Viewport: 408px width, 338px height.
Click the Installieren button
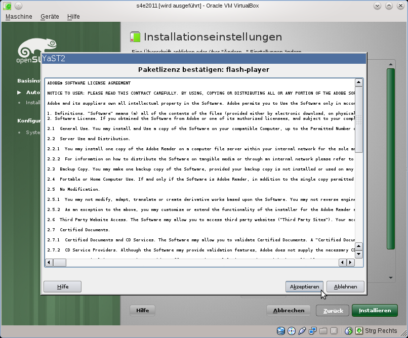coord(375,311)
